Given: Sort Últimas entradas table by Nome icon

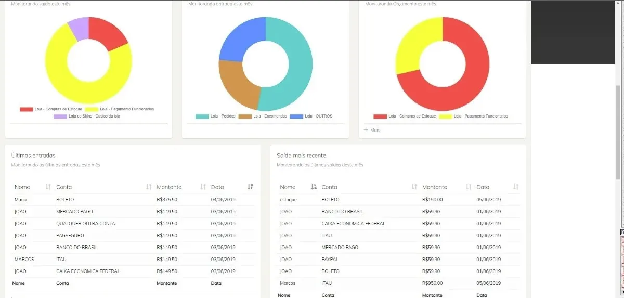Looking at the screenshot, I should tap(48, 187).
